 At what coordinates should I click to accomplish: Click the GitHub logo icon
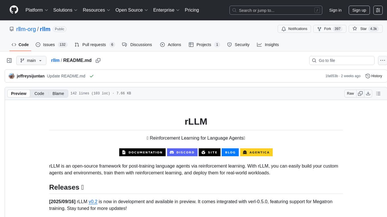click(x=14, y=10)
